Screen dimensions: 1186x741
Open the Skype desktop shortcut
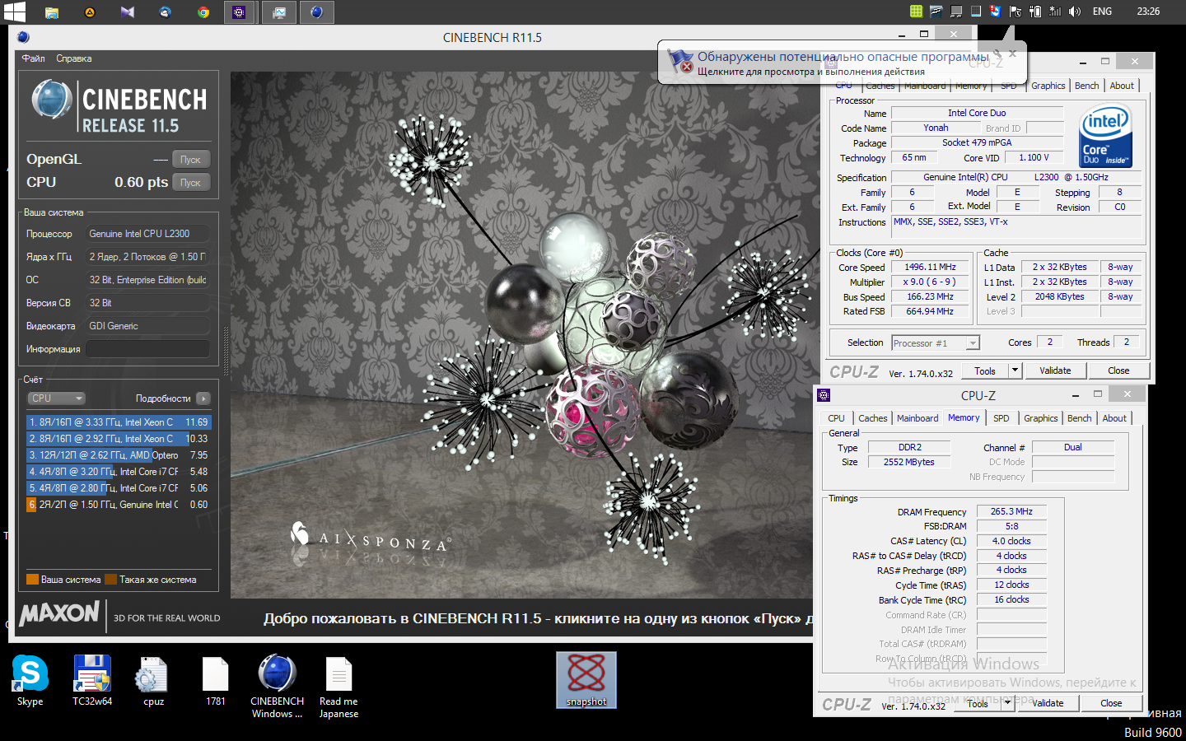coord(30,681)
